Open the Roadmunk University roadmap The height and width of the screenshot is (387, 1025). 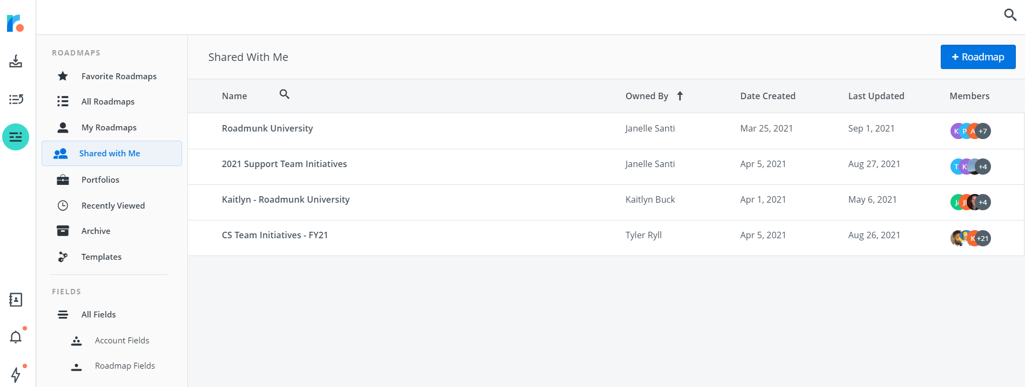[x=267, y=128]
